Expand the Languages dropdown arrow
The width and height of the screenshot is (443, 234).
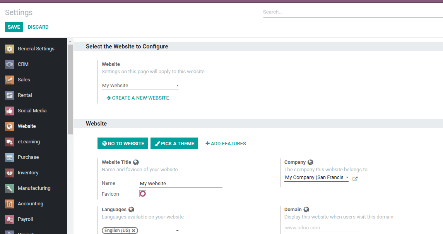[178, 231]
